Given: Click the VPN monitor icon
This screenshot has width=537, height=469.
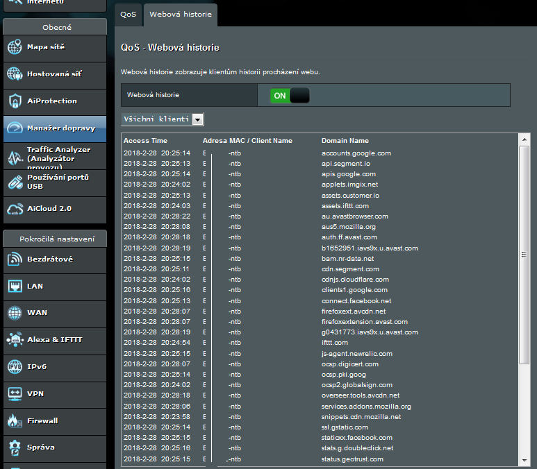Looking at the screenshot, I should [x=15, y=394].
